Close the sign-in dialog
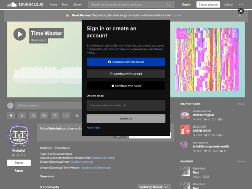 [x=241, y=11]
